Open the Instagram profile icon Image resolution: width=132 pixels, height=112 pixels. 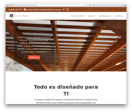[68, 10]
